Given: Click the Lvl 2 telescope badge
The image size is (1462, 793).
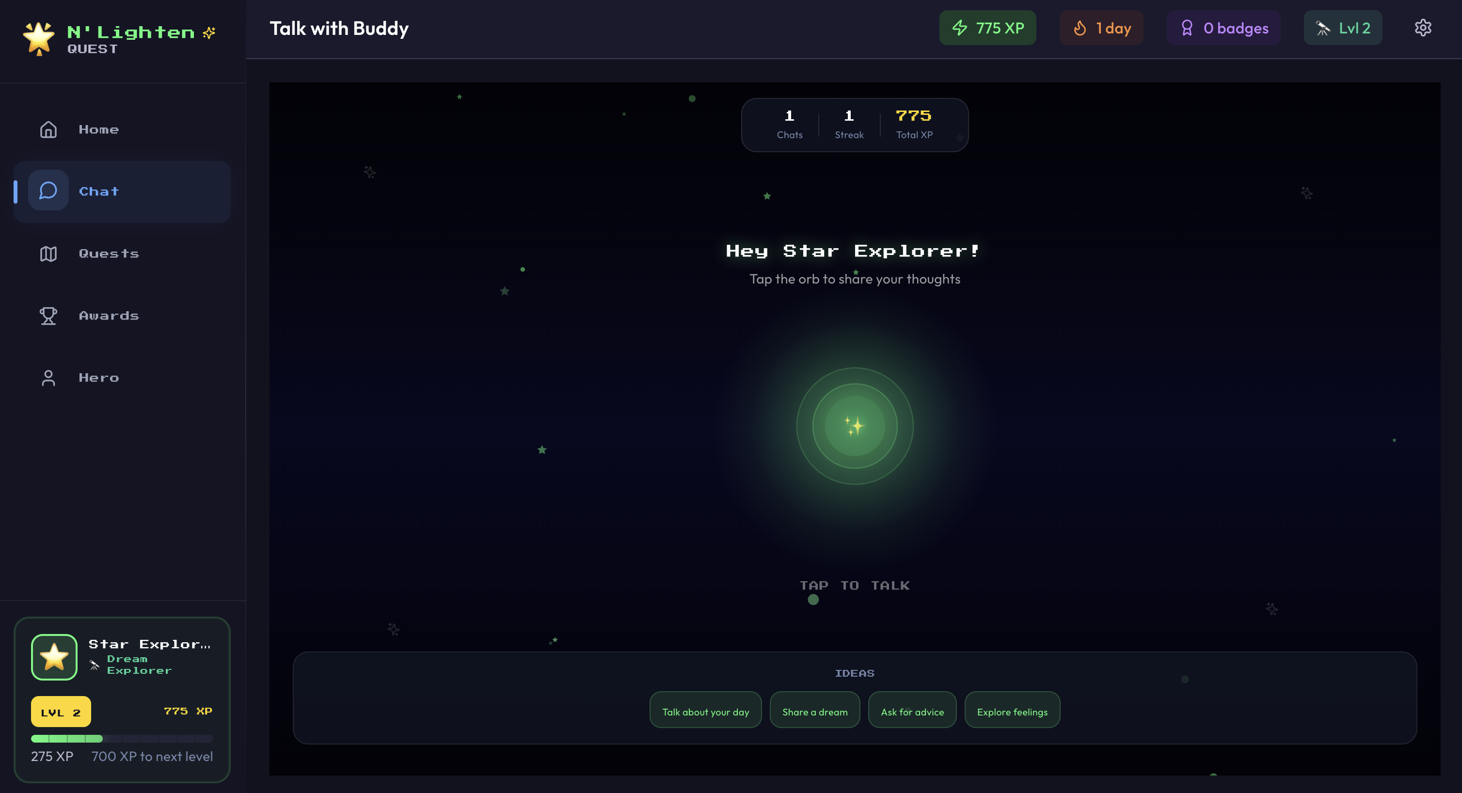Looking at the screenshot, I should point(1342,28).
